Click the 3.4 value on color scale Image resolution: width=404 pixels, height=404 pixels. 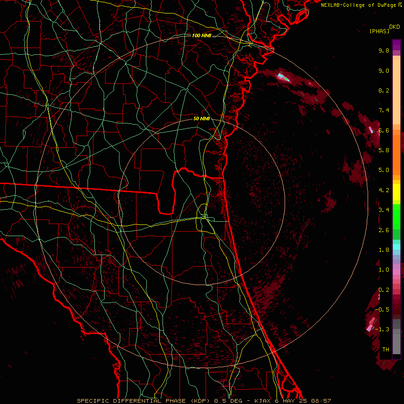tap(384, 210)
